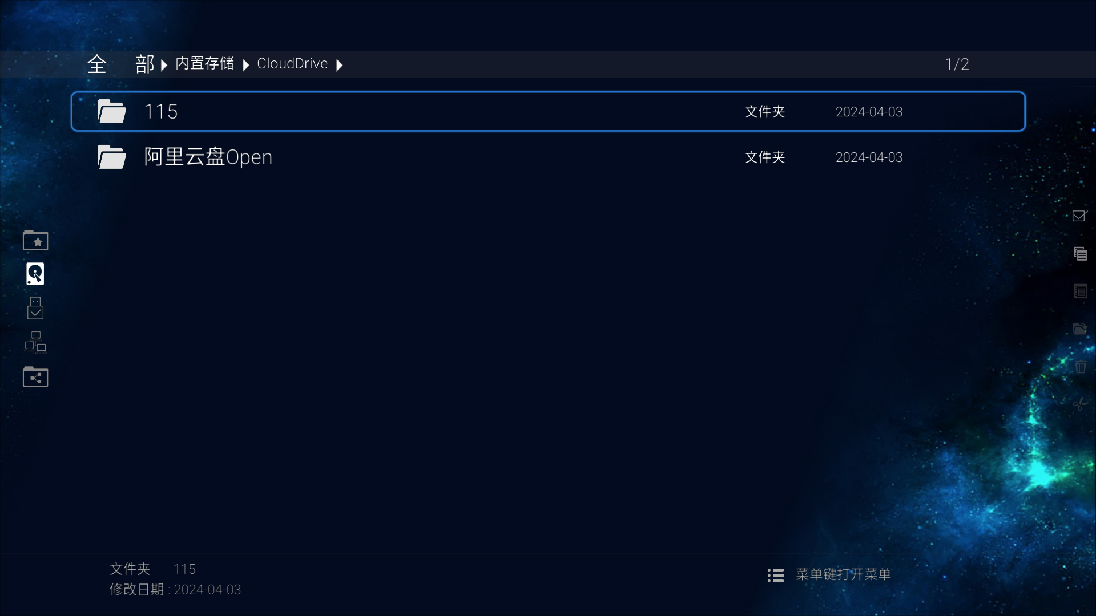1096x616 pixels.
Task: Click the arrow after 全部 breadcrumb
Action: click(164, 65)
